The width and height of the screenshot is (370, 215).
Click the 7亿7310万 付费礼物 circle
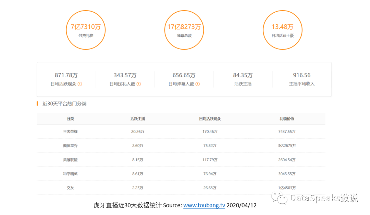click(x=86, y=30)
